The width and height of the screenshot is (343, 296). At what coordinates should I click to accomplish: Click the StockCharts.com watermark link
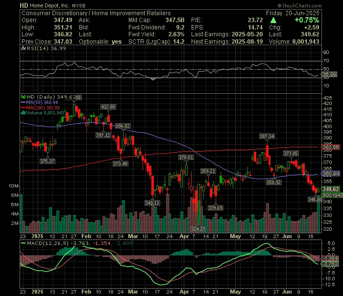[299, 5]
